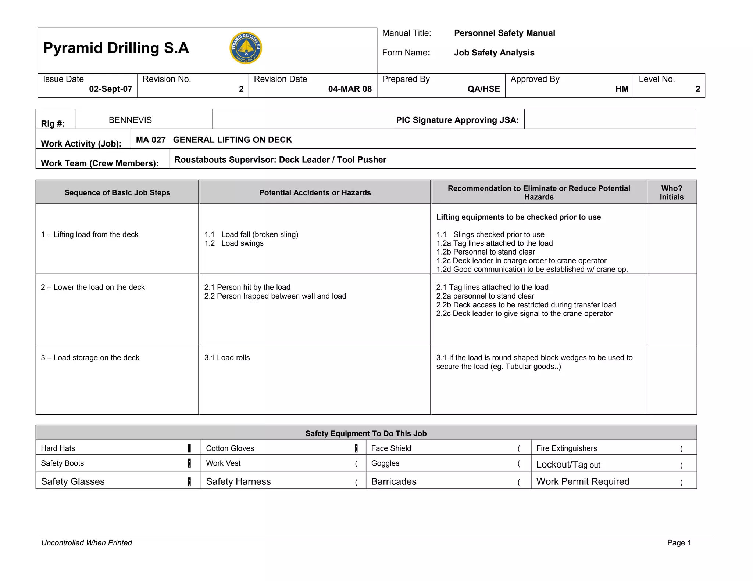
Task: Toggle the Hard Hats checkbox
Action: [189, 448]
